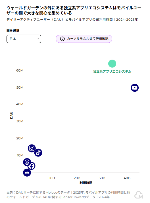
Task: Click the Moloco cloud logo
Action: coord(139,195)
